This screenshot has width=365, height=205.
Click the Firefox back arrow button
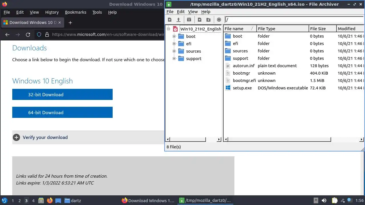coord(7,34)
